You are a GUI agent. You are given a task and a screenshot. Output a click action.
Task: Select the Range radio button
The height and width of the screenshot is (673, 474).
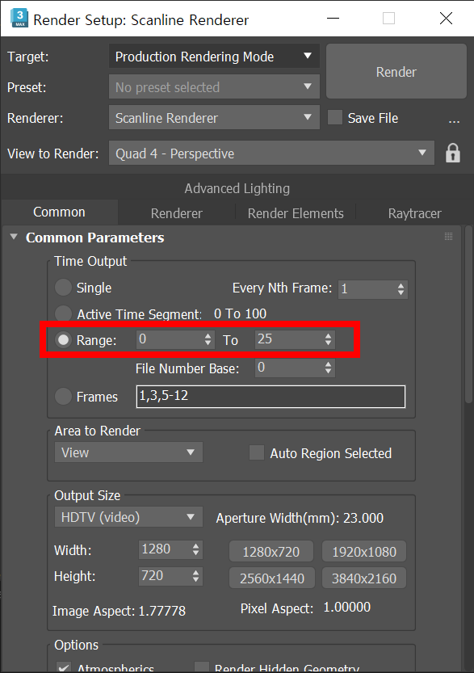click(x=63, y=340)
